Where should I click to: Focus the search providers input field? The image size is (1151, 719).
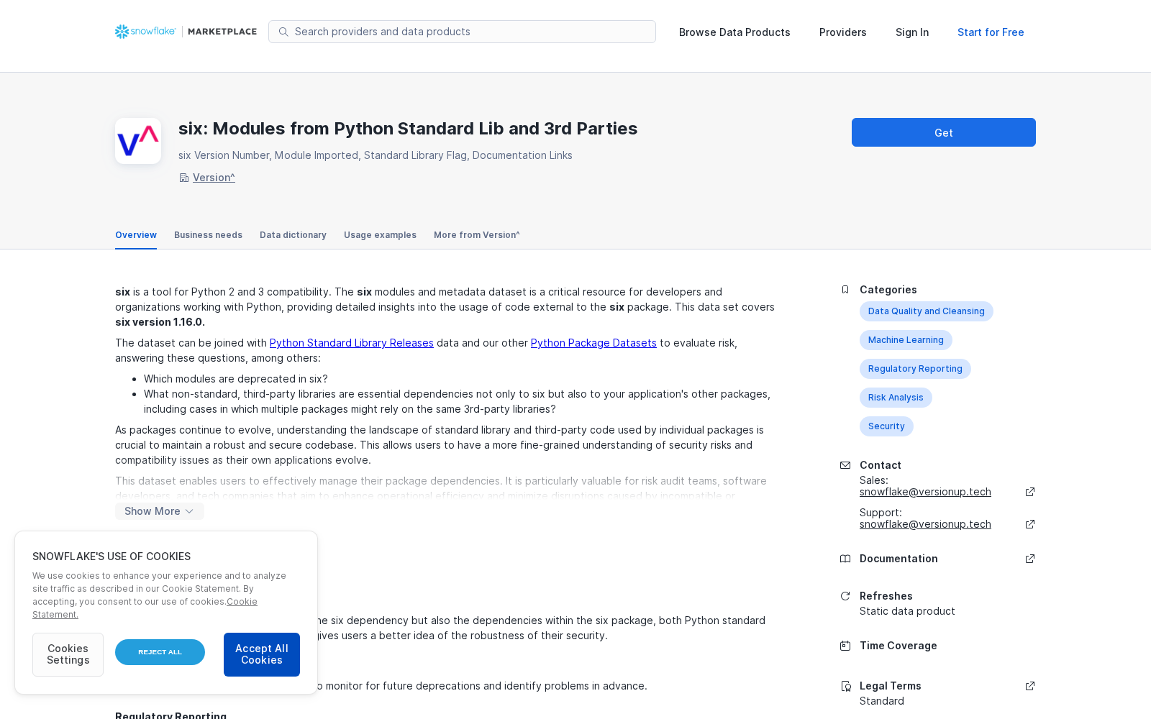(462, 32)
